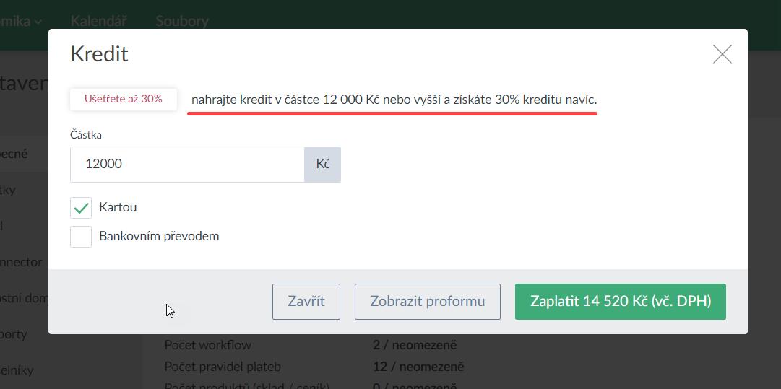Click the Počet workflow row label
The image size is (781, 389).
point(208,345)
